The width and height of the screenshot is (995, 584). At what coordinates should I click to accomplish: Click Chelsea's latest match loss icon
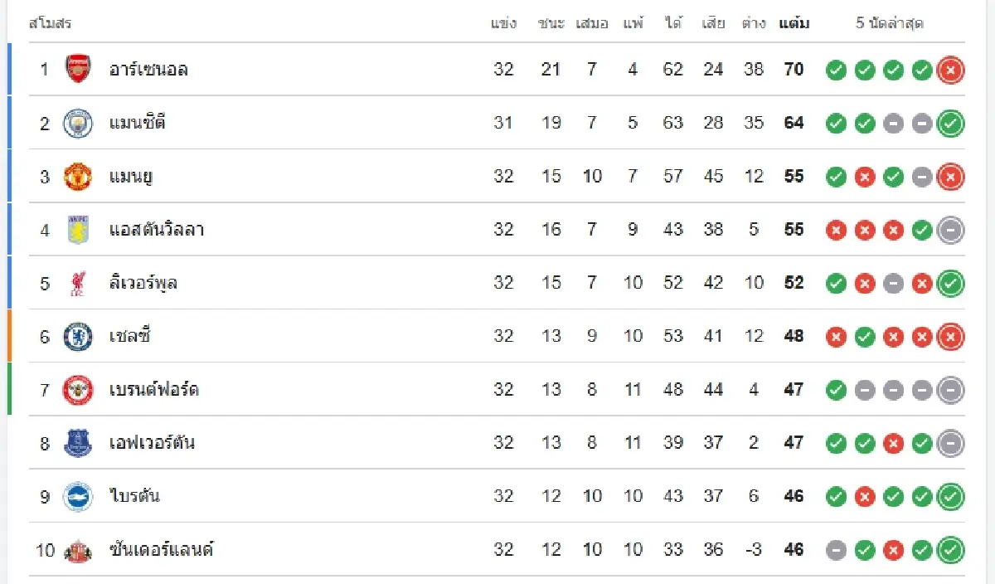click(950, 337)
